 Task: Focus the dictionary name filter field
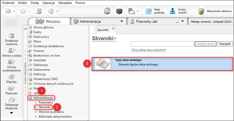click(x=162, y=44)
